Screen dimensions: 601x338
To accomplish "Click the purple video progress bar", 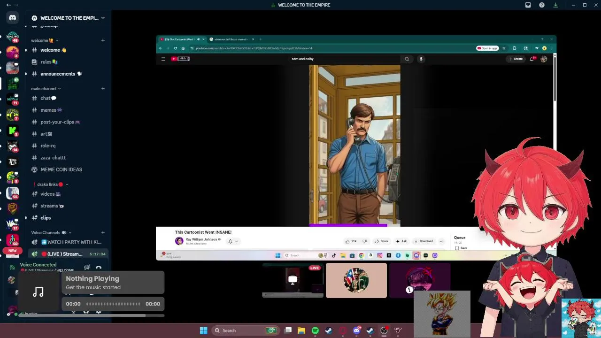I will [x=348, y=225].
